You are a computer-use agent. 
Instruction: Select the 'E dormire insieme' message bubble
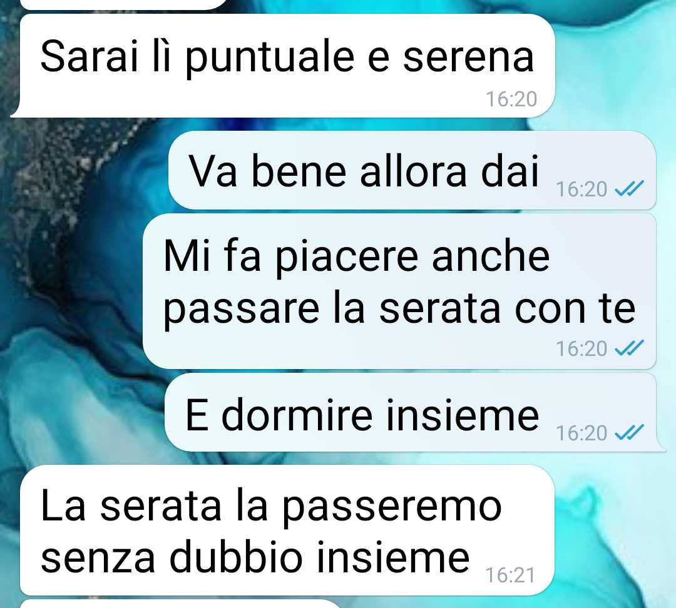[x=414, y=412]
